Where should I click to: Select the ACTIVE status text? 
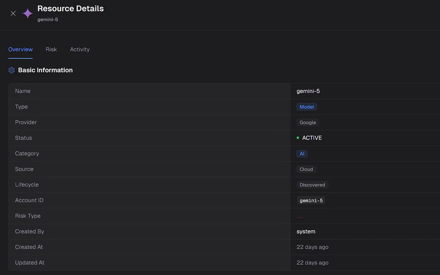[312, 138]
